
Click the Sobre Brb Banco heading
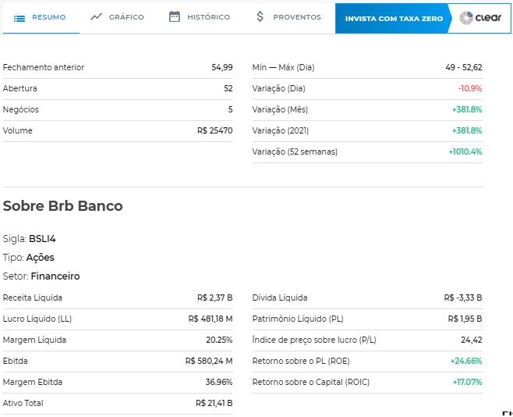(63, 206)
